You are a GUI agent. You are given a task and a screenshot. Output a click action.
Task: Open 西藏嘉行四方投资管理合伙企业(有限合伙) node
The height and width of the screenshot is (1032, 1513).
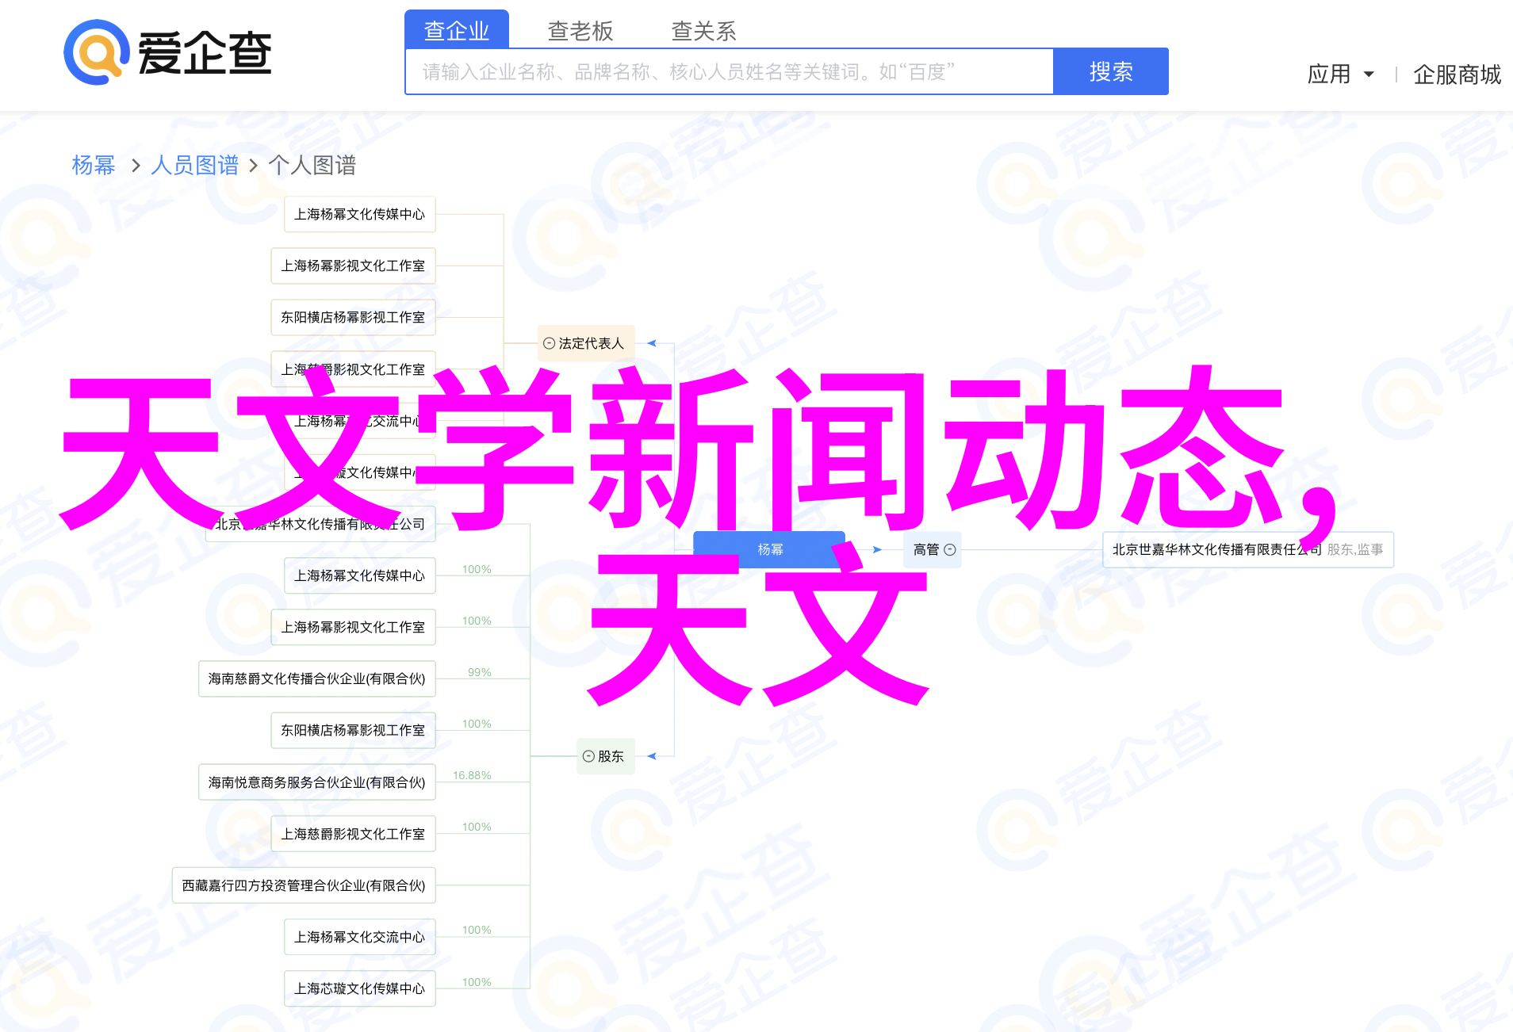[304, 885]
